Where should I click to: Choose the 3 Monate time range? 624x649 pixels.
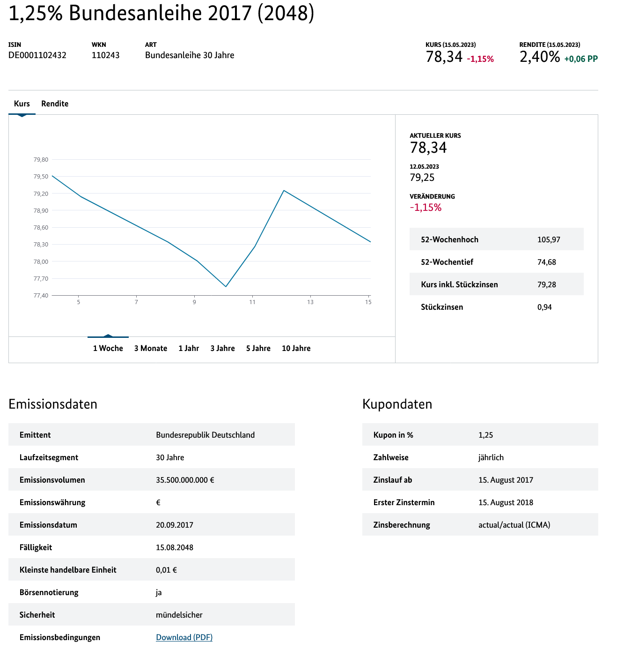coord(151,348)
